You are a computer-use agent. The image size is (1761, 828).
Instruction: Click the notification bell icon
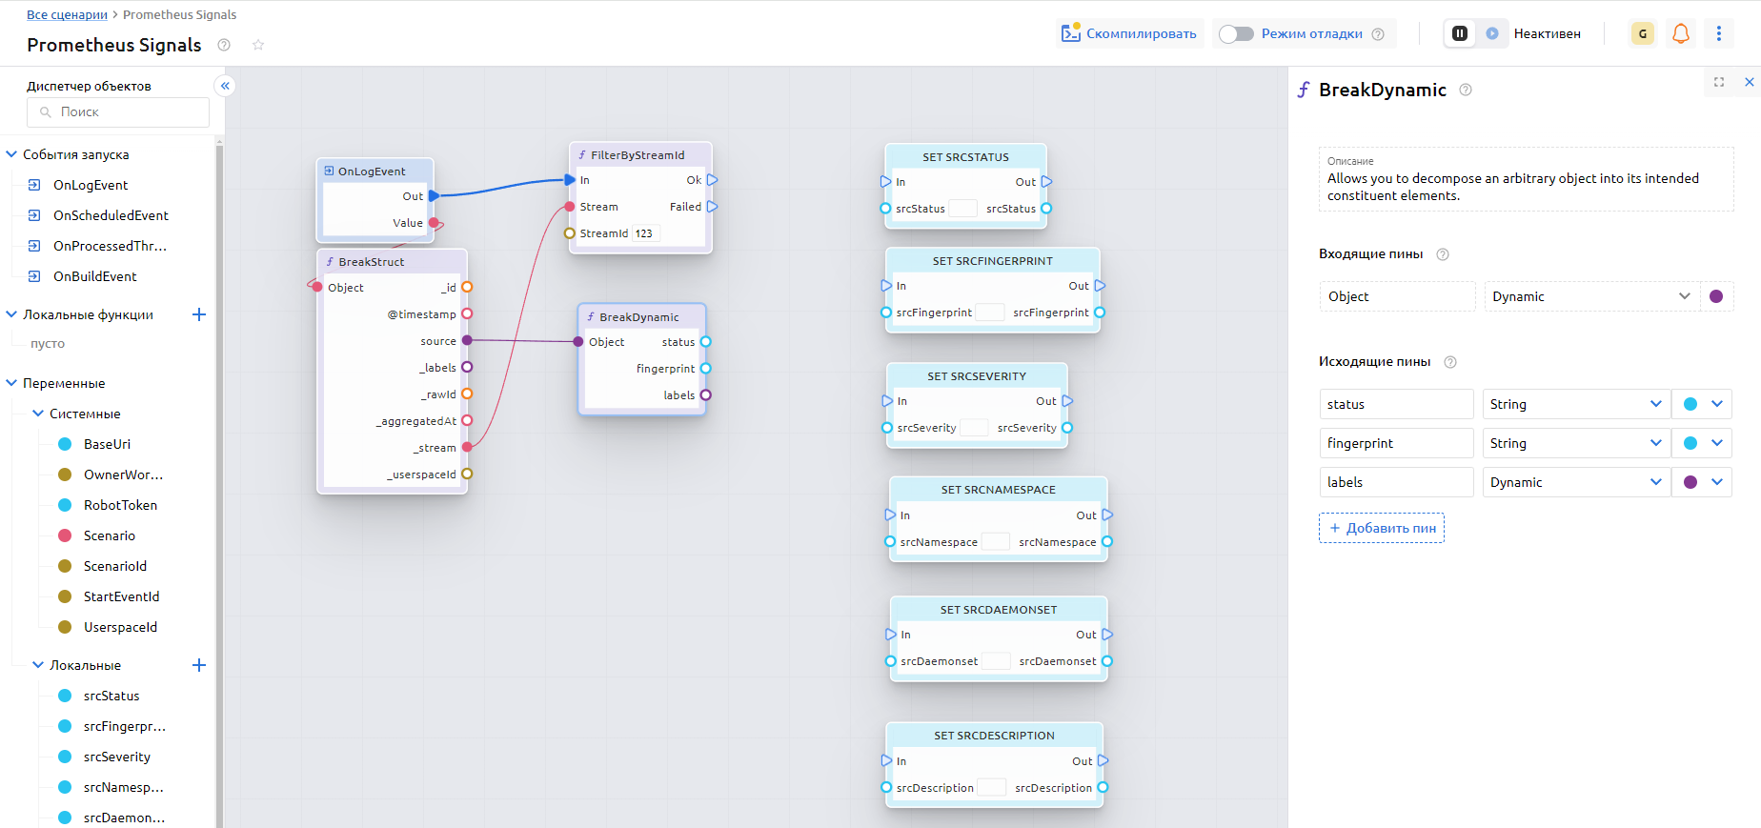[1680, 33]
